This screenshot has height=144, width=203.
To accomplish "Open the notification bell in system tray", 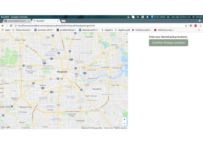I will tap(147, 17).
